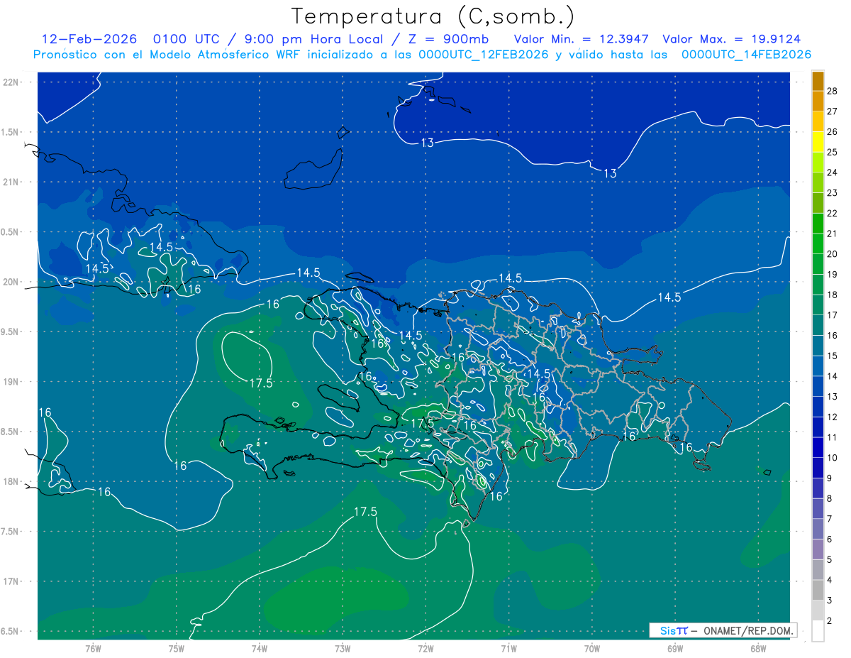Click the gray swatch between 3 and 4
This screenshot has width=851, height=658.
click(x=818, y=590)
